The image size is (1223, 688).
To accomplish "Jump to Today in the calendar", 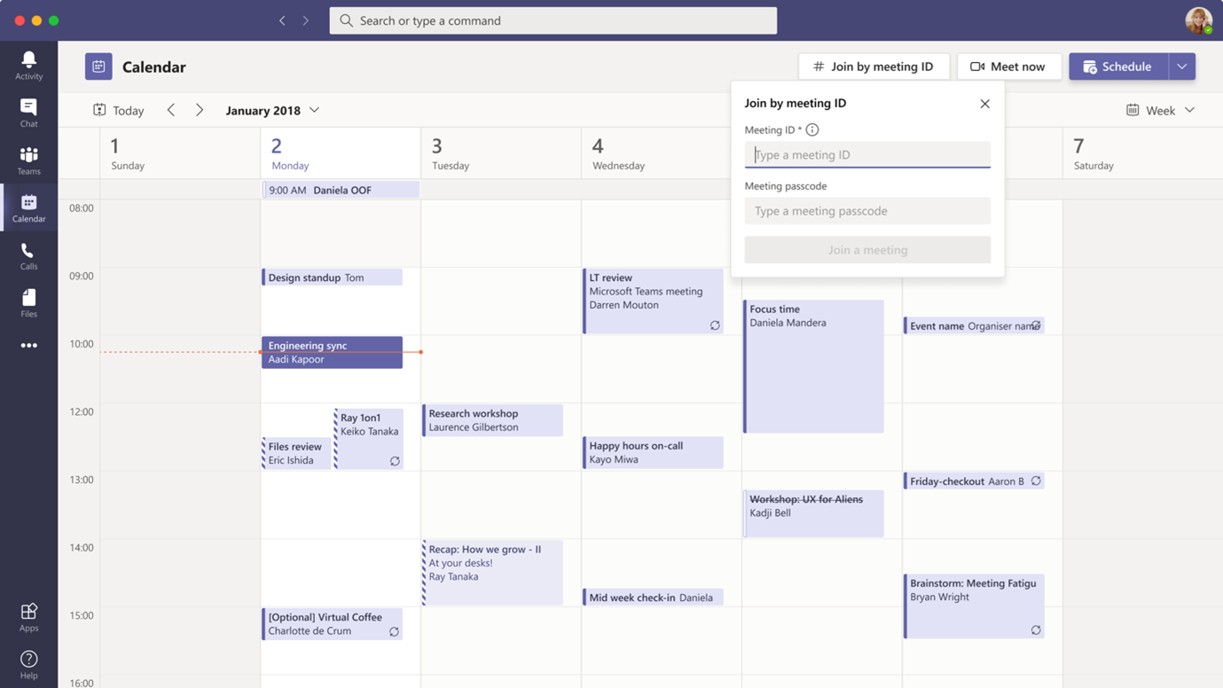I will point(118,110).
